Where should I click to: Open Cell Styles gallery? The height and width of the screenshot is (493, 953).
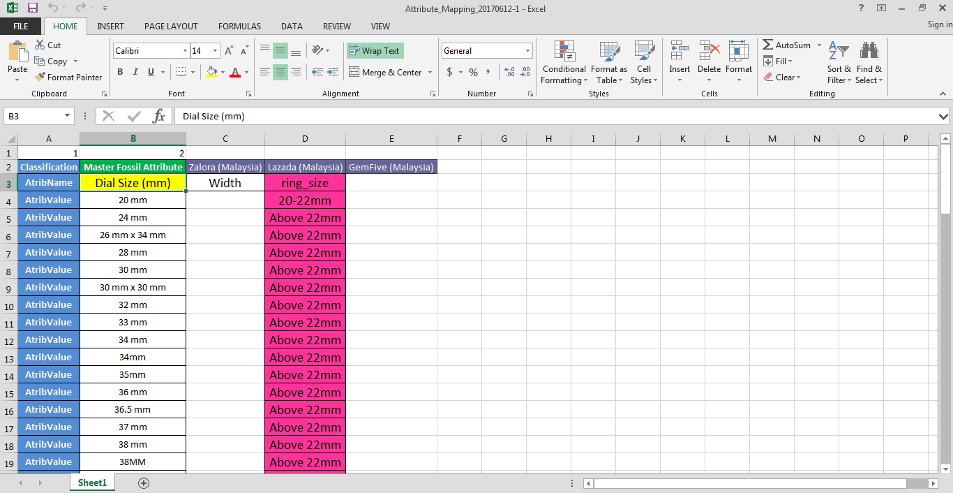(x=644, y=62)
